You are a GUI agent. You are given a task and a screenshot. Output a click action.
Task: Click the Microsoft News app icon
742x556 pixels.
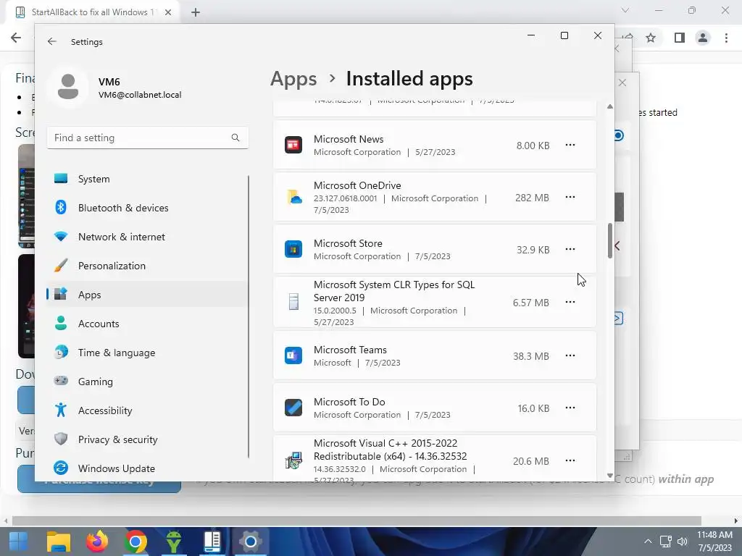(293, 145)
